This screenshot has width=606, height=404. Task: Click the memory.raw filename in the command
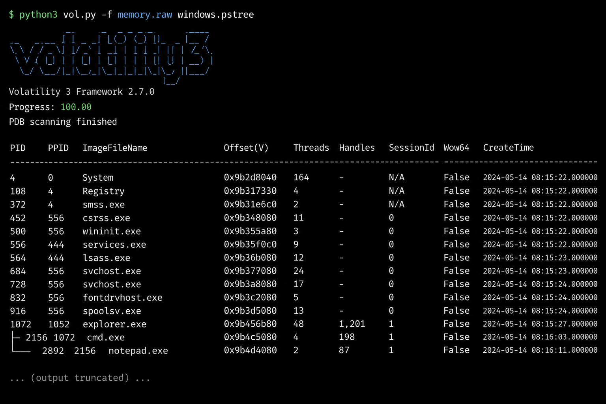144,15
